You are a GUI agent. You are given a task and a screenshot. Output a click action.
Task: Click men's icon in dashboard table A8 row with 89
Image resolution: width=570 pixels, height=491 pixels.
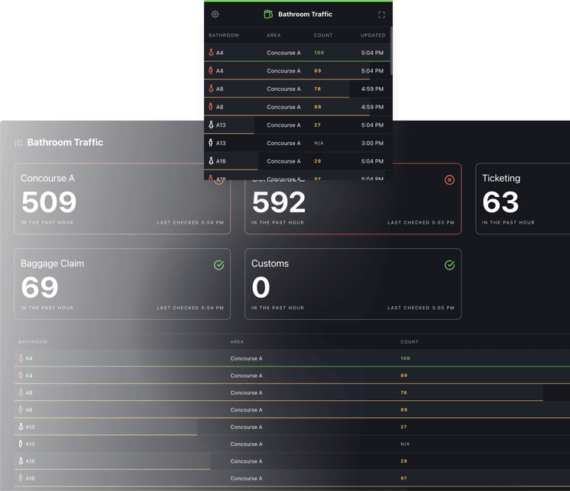click(x=21, y=409)
